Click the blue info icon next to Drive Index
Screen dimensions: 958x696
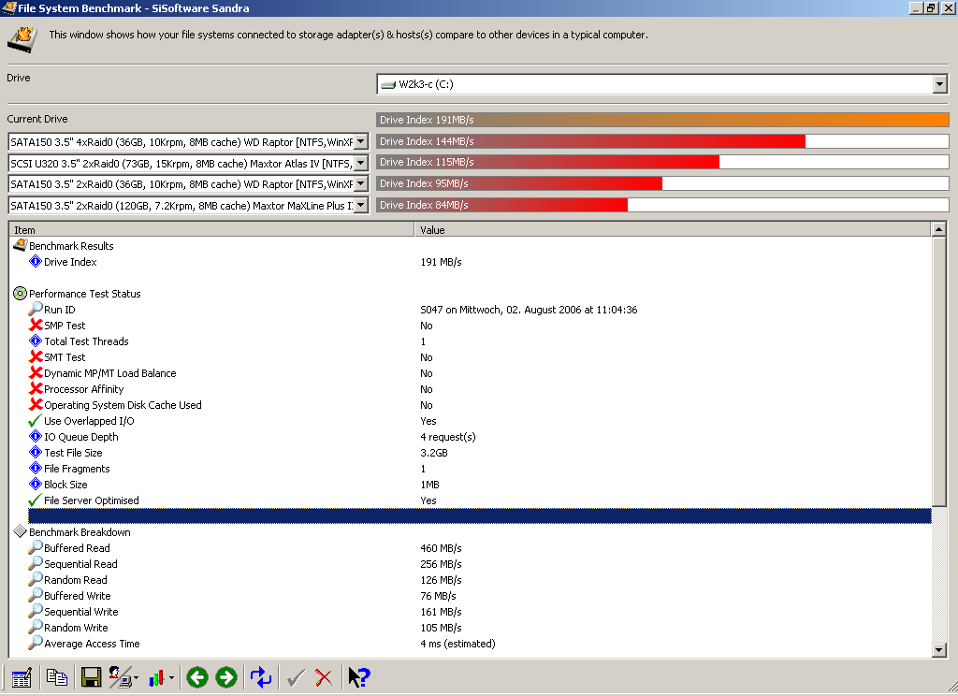click(x=36, y=261)
